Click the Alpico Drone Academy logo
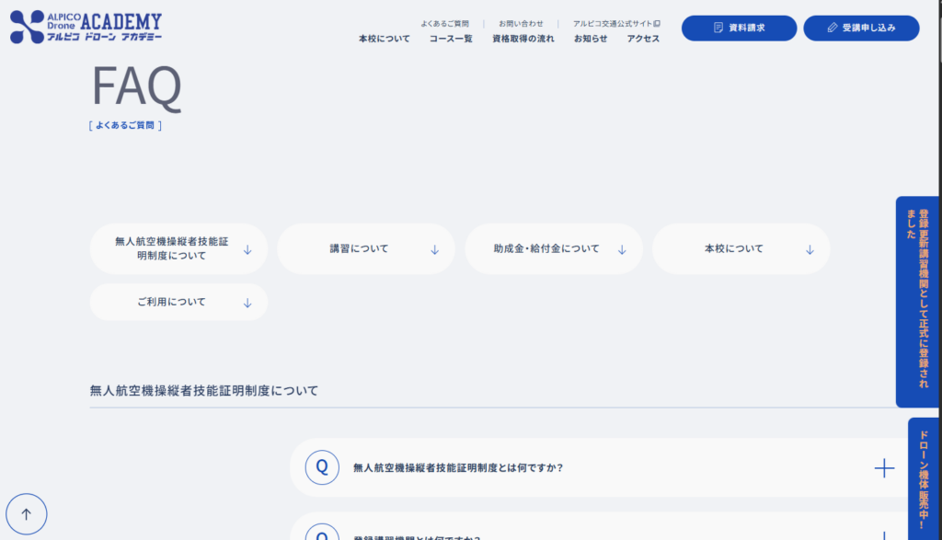The height and width of the screenshot is (540, 942). click(x=86, y=28)
